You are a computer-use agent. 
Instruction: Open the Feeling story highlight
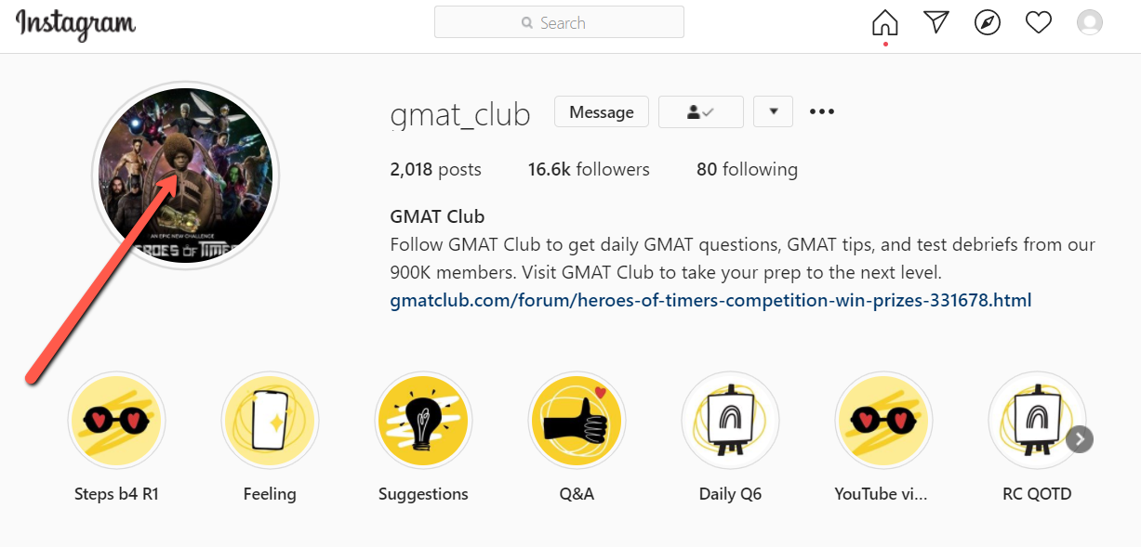(x=270, y=421)
